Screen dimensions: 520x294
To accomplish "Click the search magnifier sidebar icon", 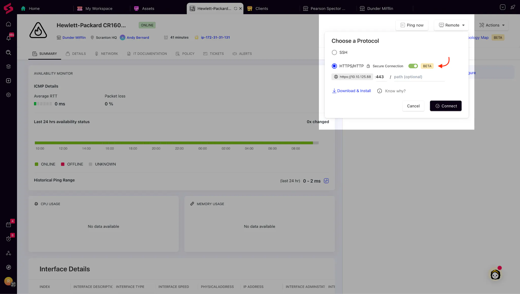I will 8,53.
